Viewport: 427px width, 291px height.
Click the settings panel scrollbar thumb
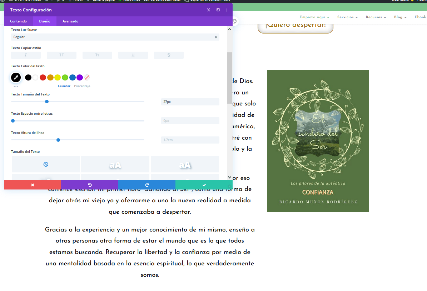pyautogui.click(x=229, y=78)
